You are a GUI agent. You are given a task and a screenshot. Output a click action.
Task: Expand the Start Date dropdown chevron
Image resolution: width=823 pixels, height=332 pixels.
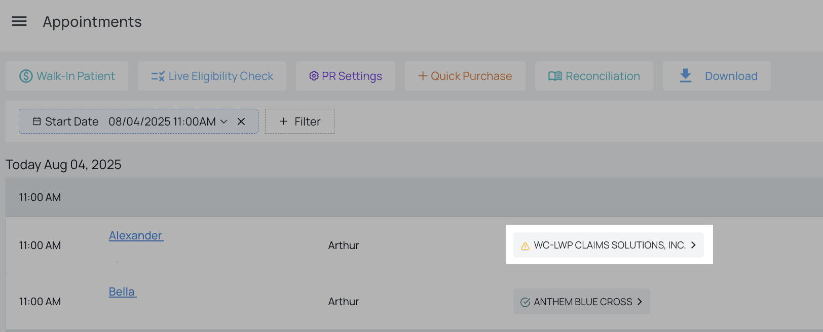(224, 121)
